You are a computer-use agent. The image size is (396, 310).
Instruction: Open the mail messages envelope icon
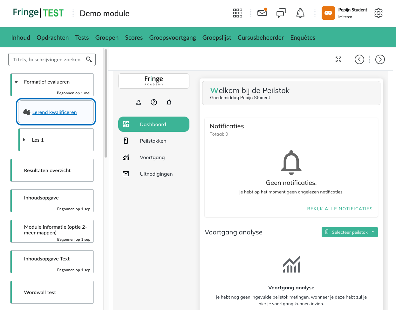coord(262,13)
